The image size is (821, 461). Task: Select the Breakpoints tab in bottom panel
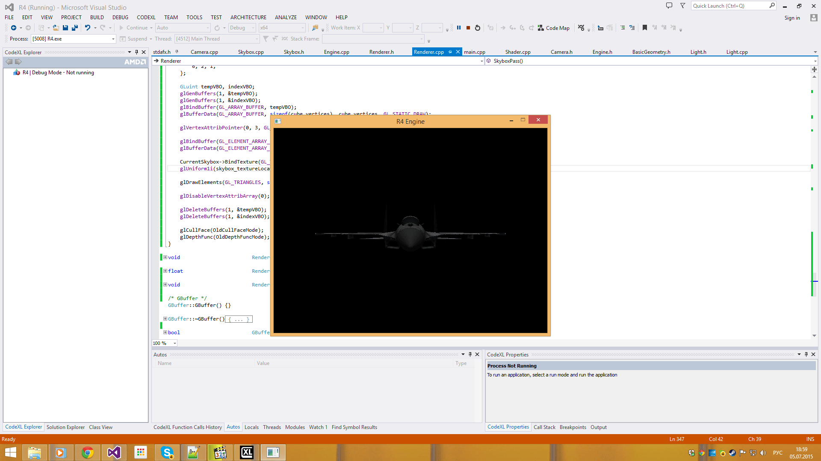tap(572, 427)
